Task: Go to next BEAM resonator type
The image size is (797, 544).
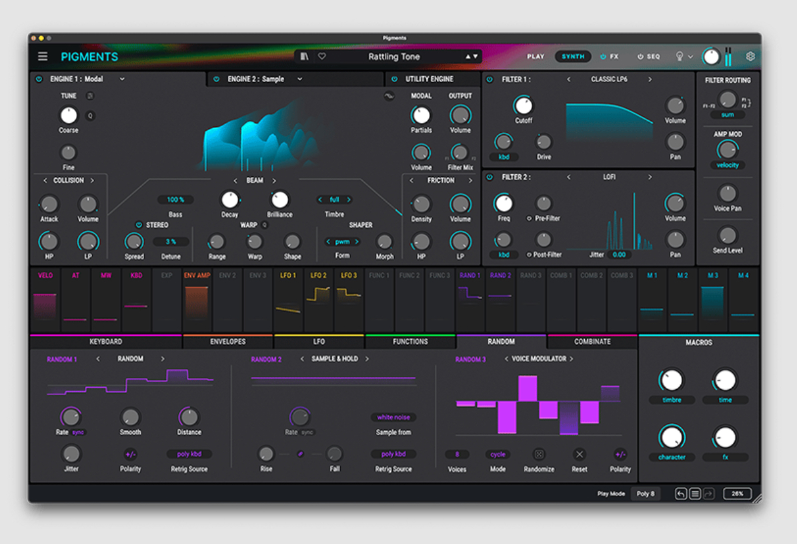Action: (x=274, y=181)
